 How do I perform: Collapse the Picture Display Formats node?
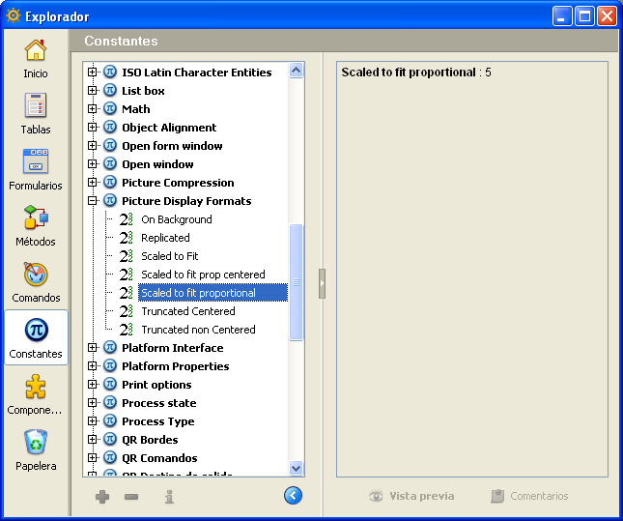pyautogui.click(x=93, y=201)
